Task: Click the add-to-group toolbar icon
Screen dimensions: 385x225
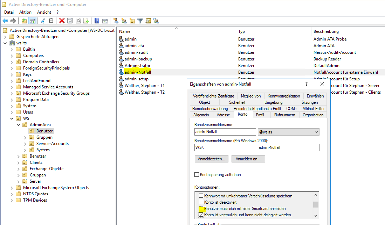Action: coord(156,21)
